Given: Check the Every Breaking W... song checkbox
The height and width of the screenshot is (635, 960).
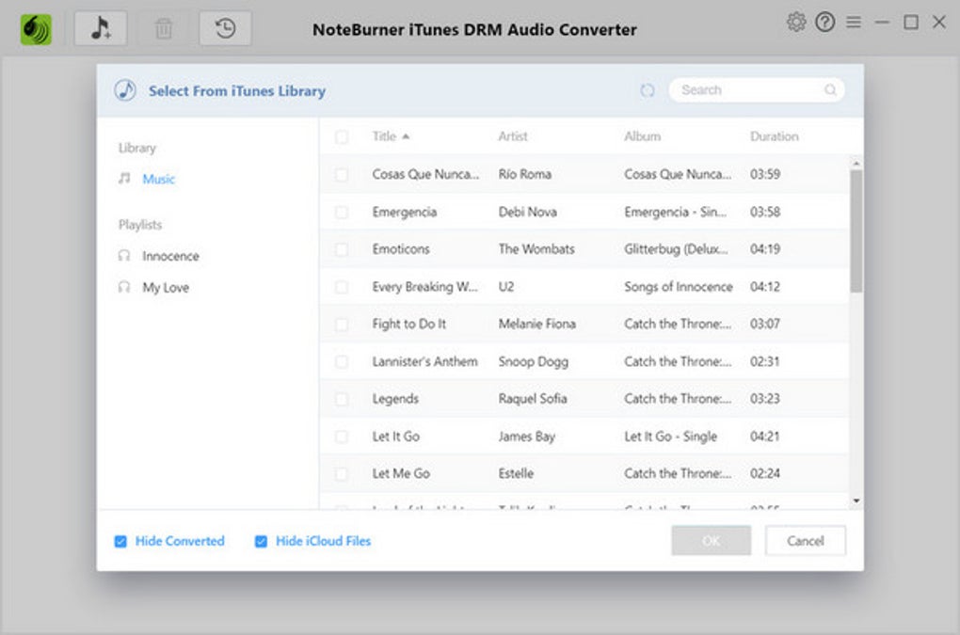Looking at the screenshot, I should [x=342, y=287].
